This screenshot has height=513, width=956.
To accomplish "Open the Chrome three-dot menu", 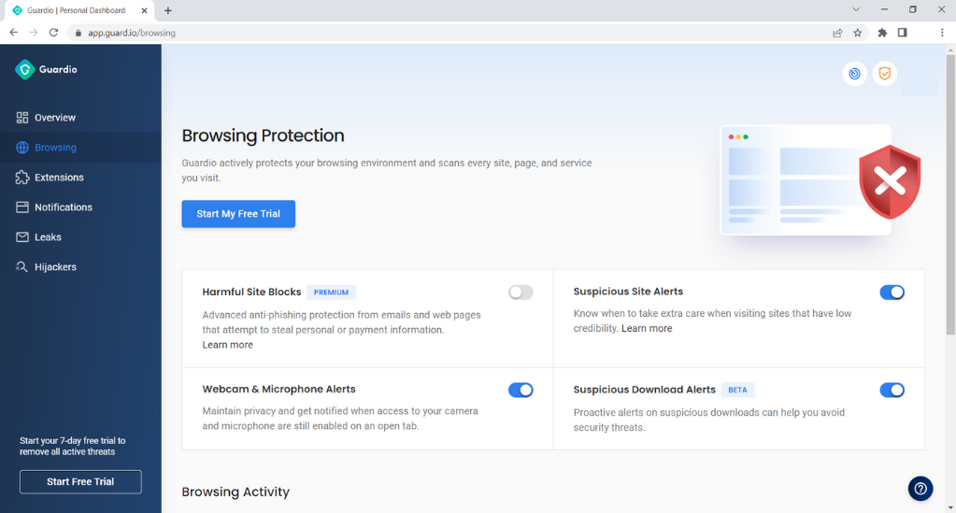I will [x=942, y=33].
